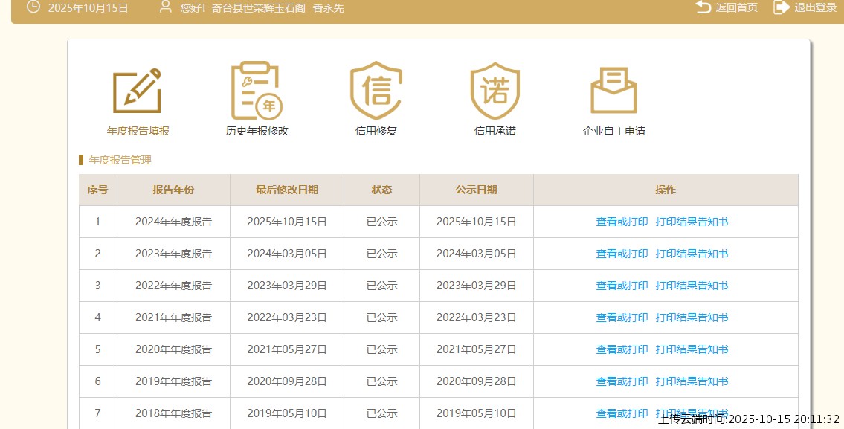Open the credit commitment shield icon
Viewport: 844px width, 429px height.
tap(495, 91)
